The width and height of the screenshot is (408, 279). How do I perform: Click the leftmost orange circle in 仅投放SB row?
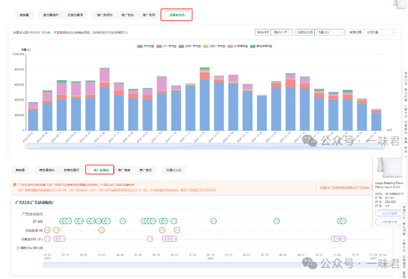[48, 230]
